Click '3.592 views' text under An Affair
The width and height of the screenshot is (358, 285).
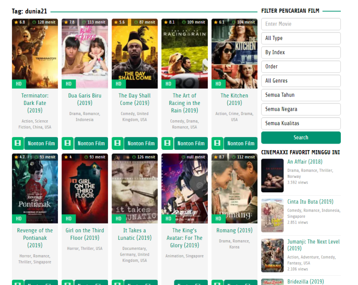(298, 182)
